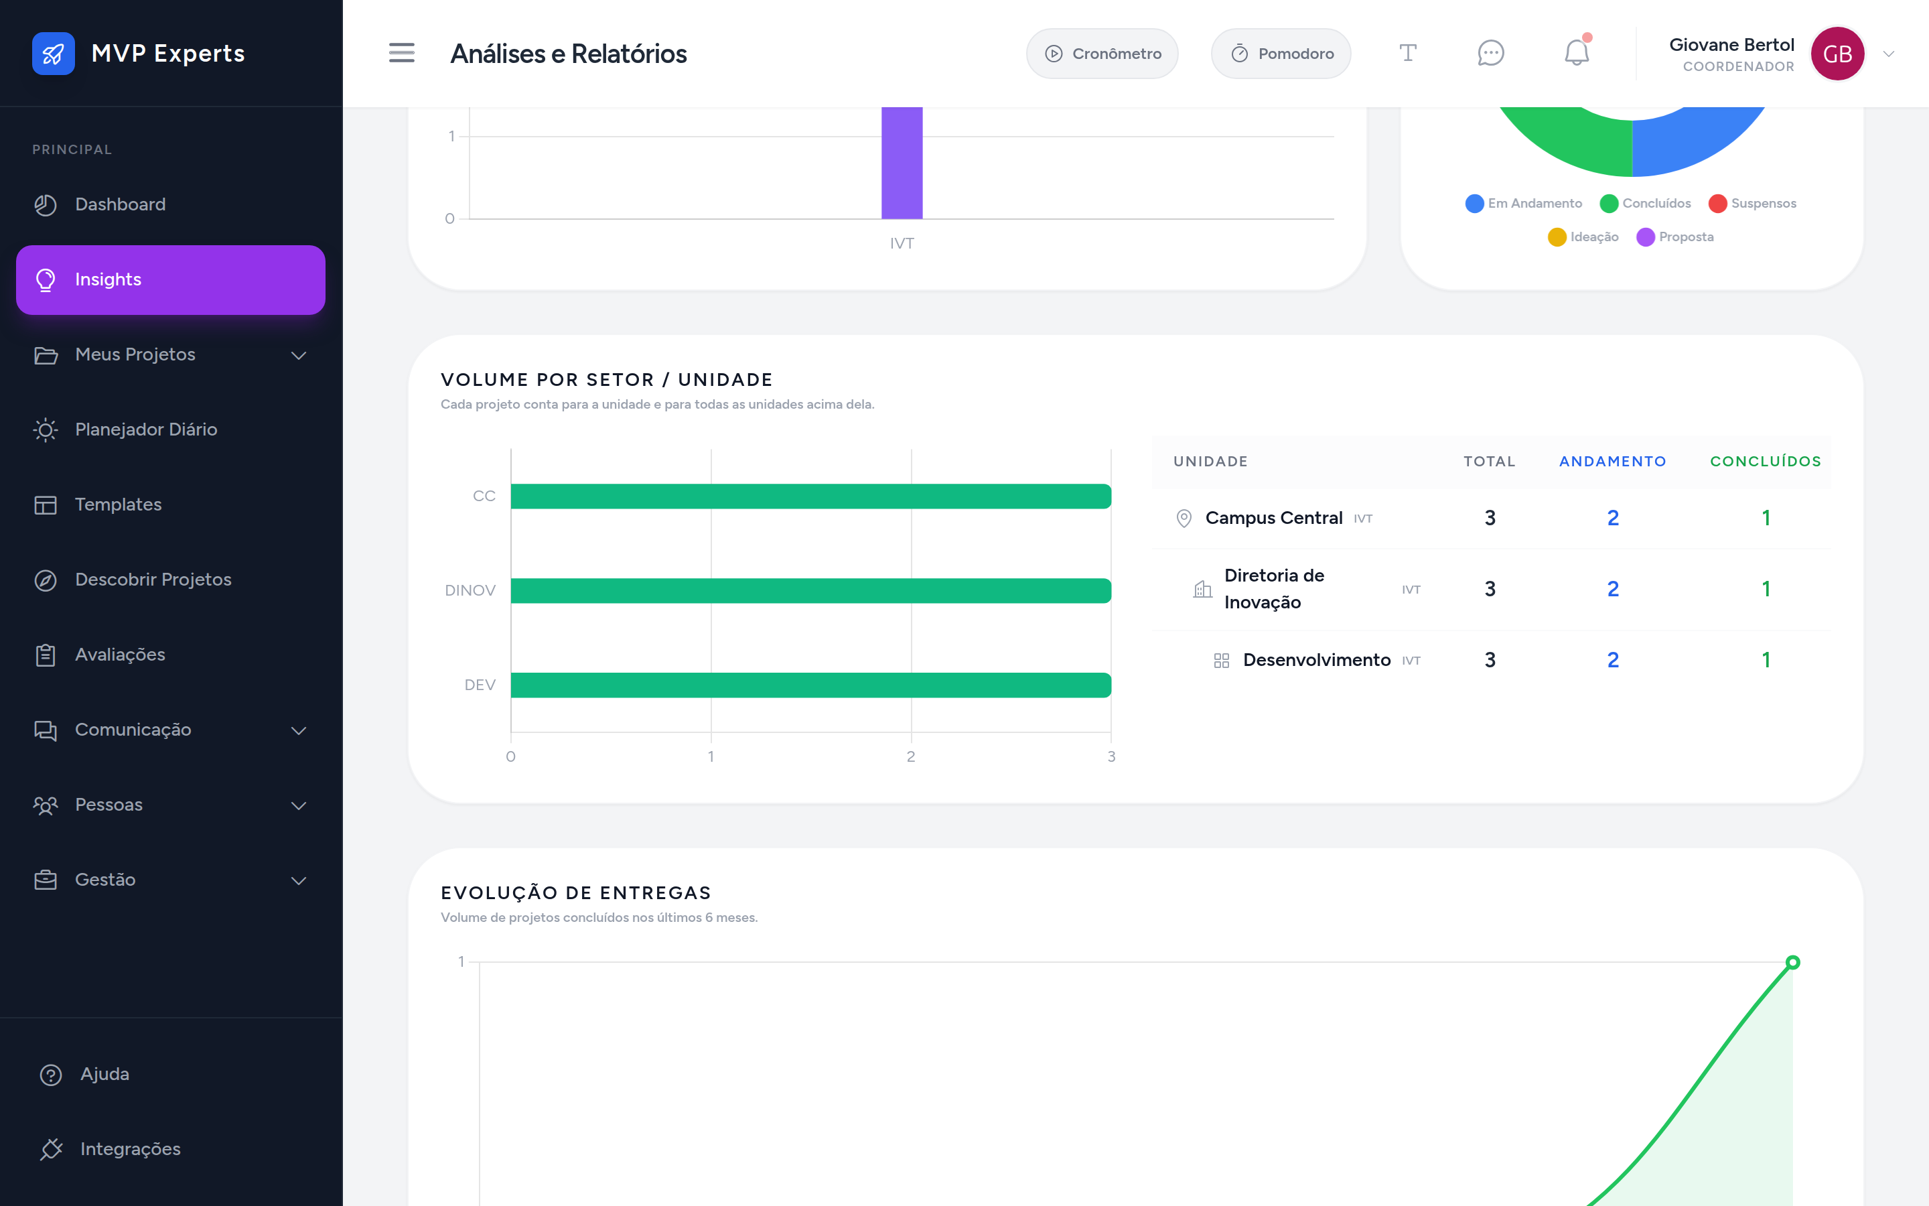
Task: Click the TOTAL column header
Action: click(1489, 462)
